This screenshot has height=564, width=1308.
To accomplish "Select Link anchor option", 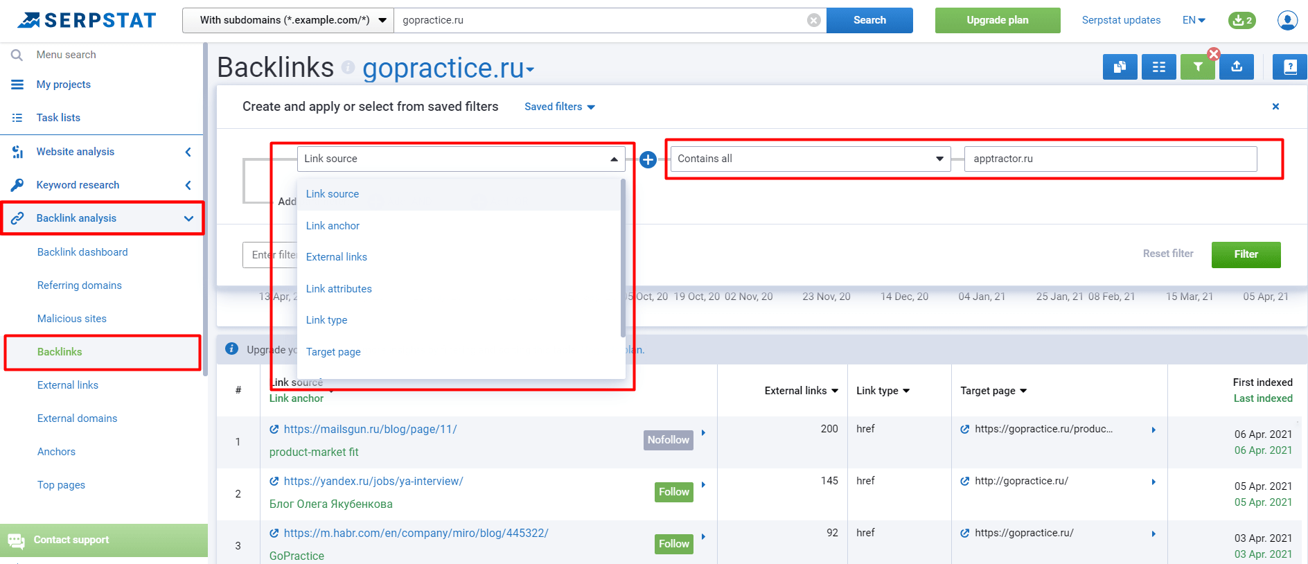I will [x=459, y=226].
